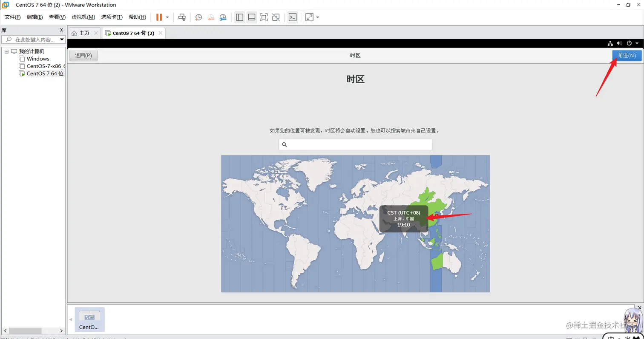The image size is (644, 339).
Task: Open the snapshot manager
Action: (223, 17)
